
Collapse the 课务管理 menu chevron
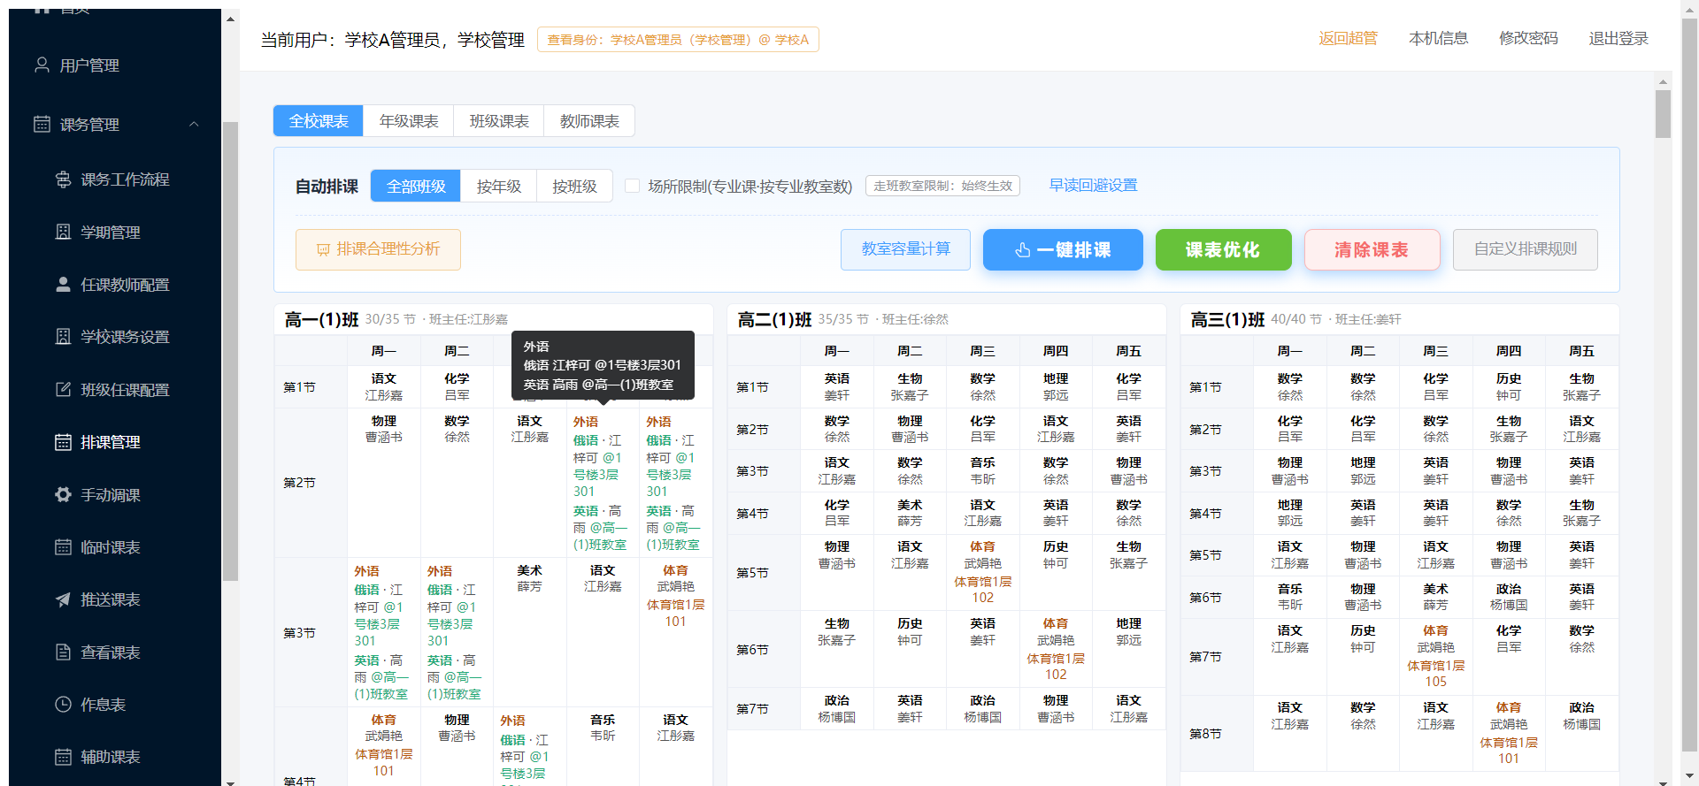pyautogui.click(x=194, y=124)
